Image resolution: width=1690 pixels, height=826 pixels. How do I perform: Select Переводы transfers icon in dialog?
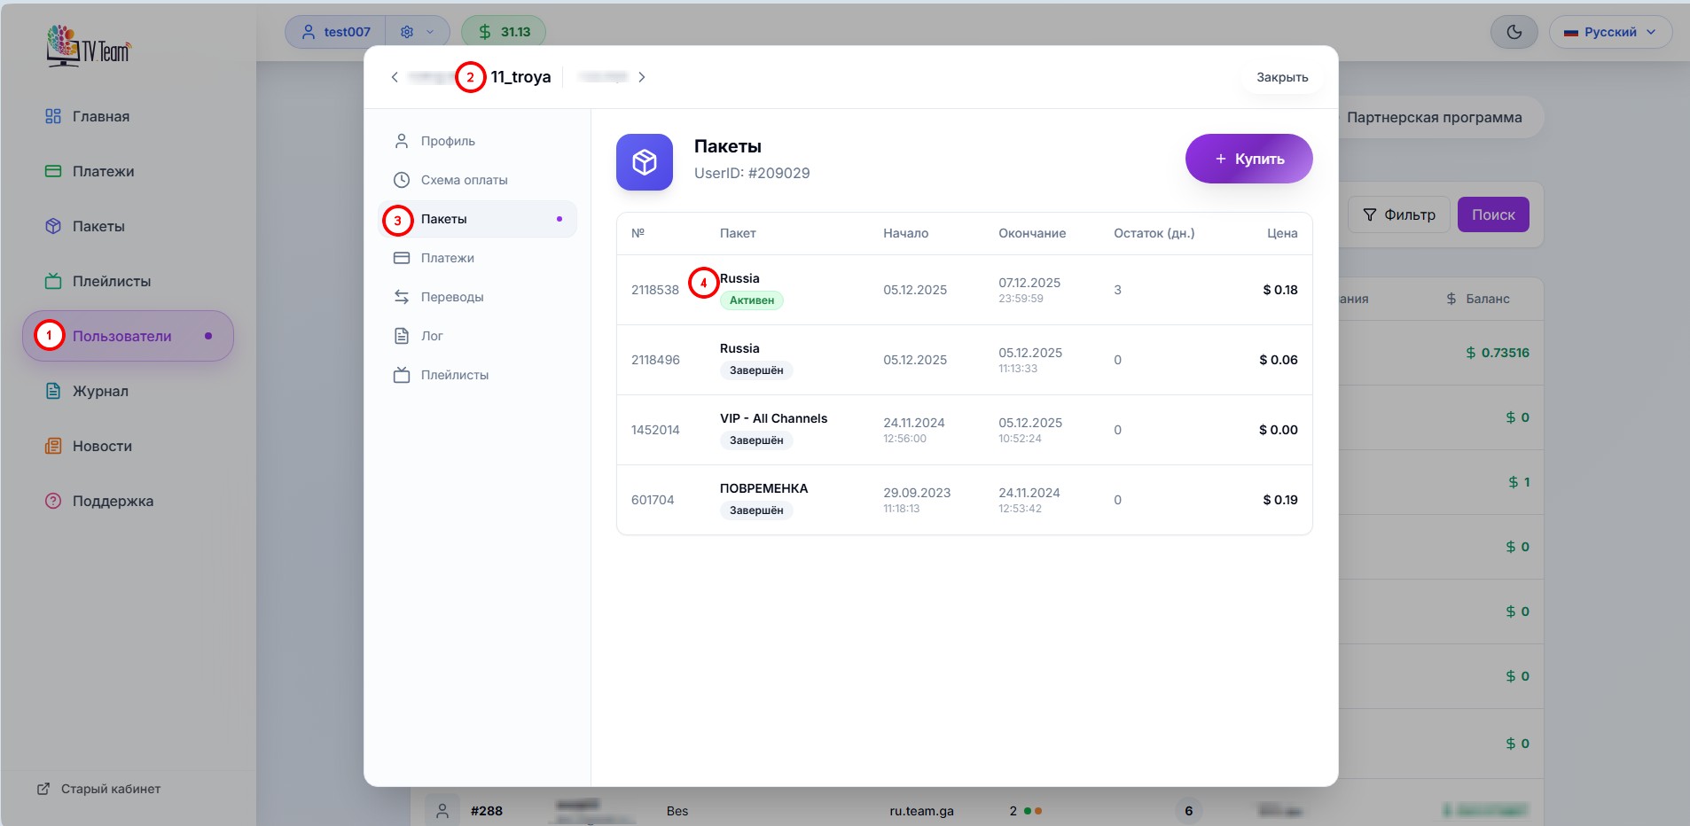click(x=402, y=297)
